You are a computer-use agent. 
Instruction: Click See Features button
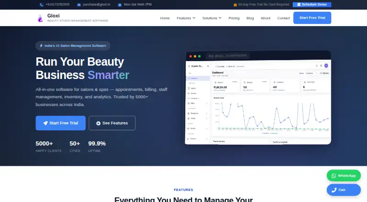pos(112,123)
